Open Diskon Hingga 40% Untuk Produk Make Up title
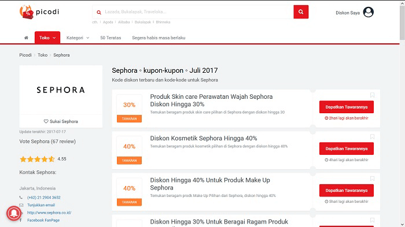The image size is (405, 227). (210, 184)
